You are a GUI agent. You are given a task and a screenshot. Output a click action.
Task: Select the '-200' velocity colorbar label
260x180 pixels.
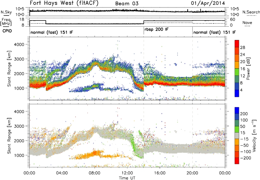click(x=246, y=158)
